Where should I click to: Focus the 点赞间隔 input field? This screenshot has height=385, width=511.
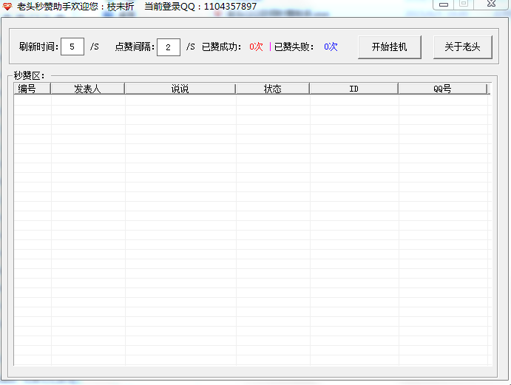click(169, 47)
